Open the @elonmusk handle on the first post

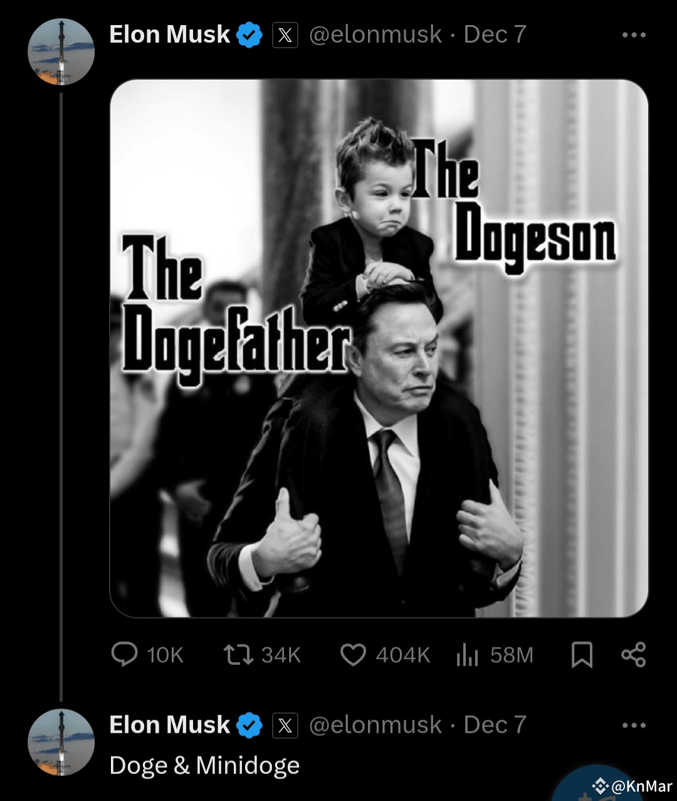point(375,35)
